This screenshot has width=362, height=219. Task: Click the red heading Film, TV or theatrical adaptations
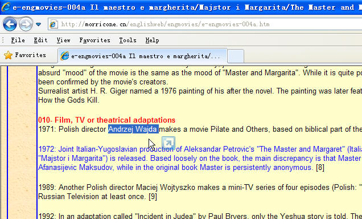point(106,120)
